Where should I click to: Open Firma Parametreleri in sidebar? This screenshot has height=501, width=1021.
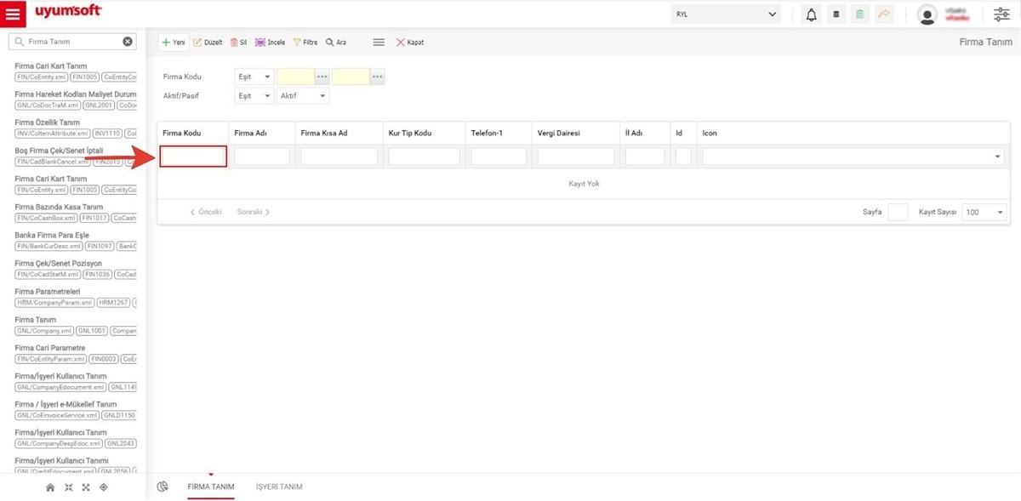[48, 292]
